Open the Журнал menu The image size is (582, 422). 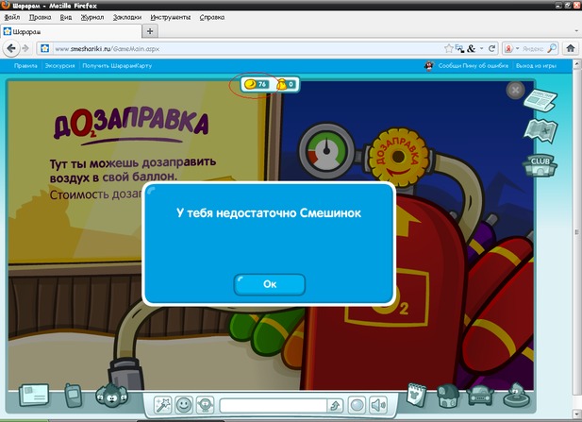92,17
